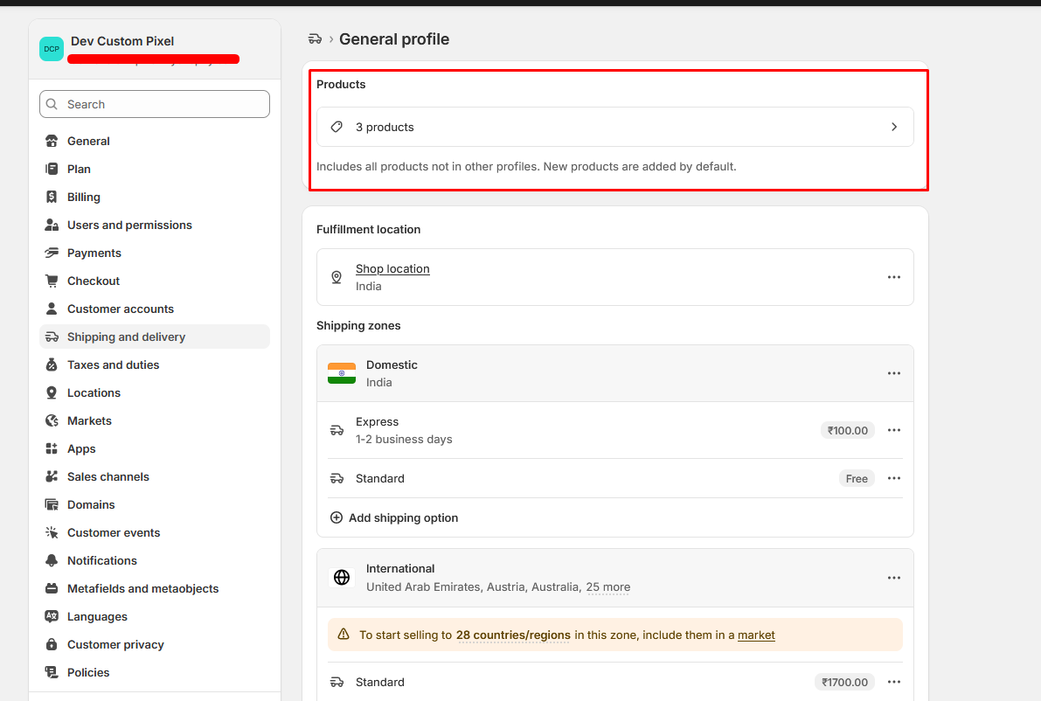This screenshot has width=1041, height=701.
Task: Click the Add shipping option plus icon
Action: 337,517
